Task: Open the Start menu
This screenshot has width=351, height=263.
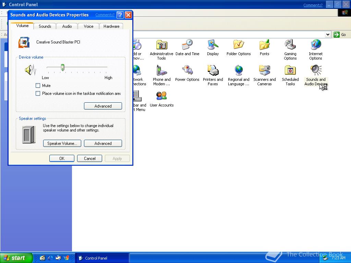Action: point(16,258)
